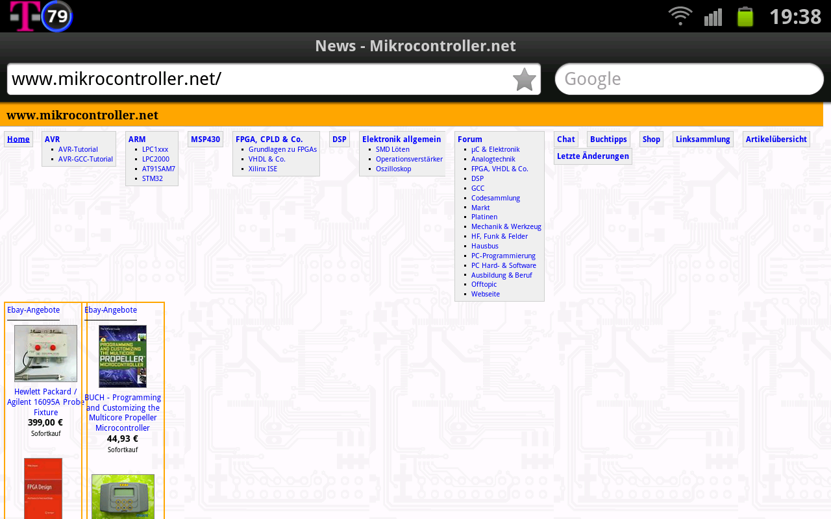
Task: Tap the second column's Ebay-Angebote heading link
Action: coord(110,310)
